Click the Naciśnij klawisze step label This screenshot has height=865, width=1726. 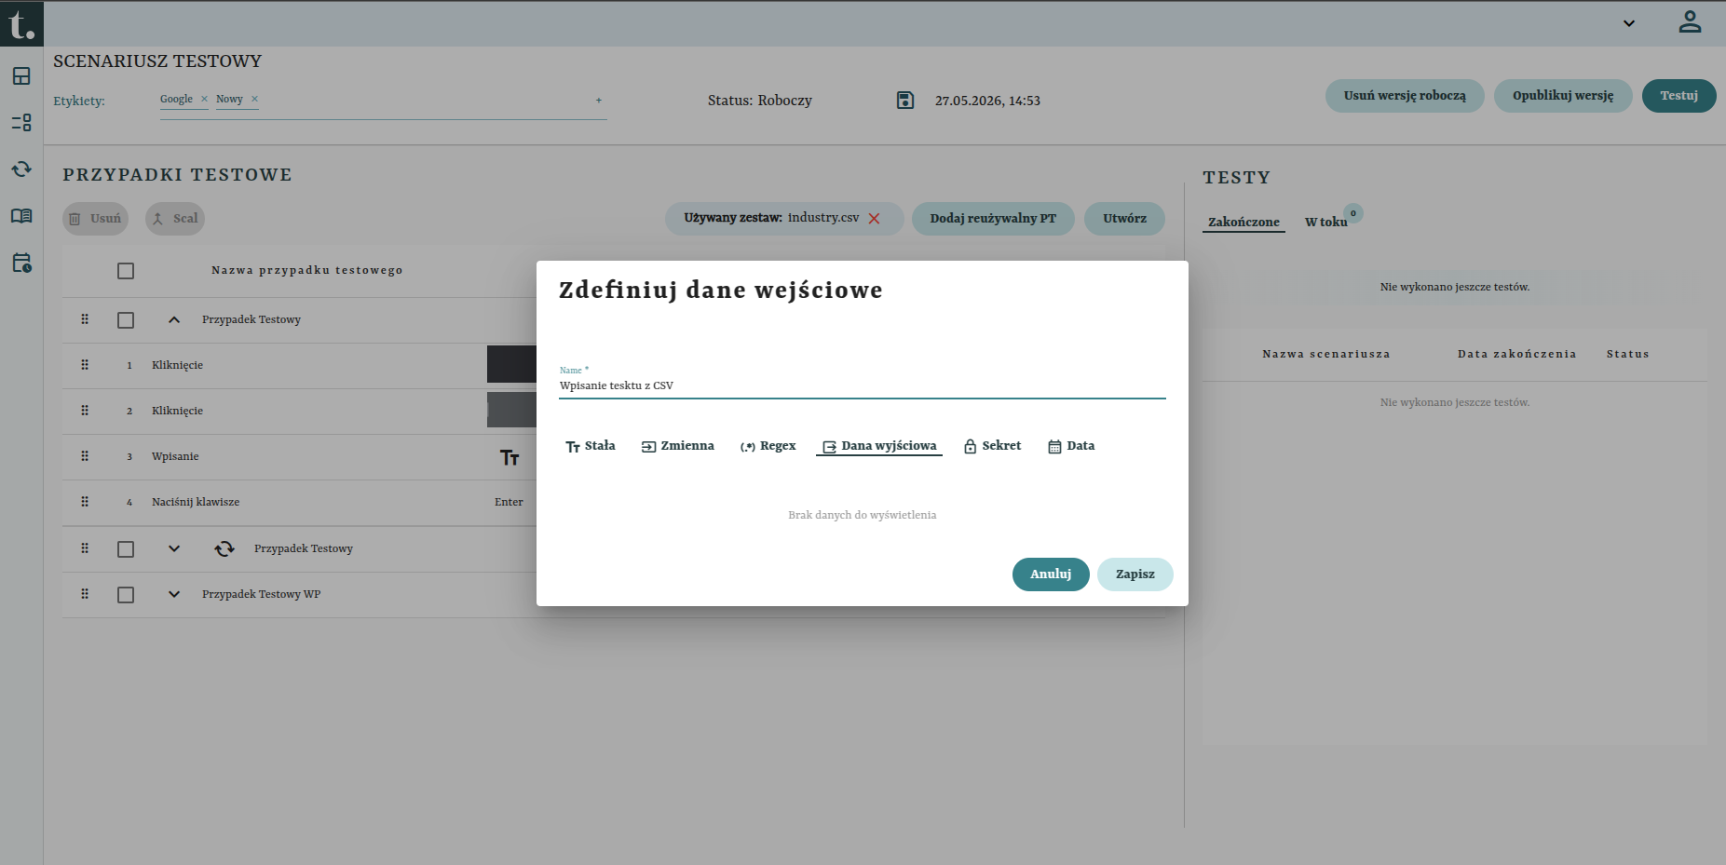pos(196,502)
